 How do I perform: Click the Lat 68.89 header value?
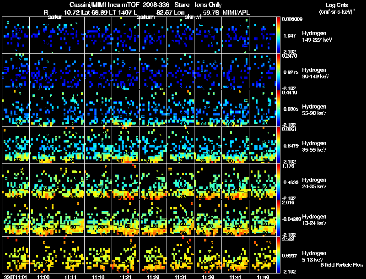point(94,12)
